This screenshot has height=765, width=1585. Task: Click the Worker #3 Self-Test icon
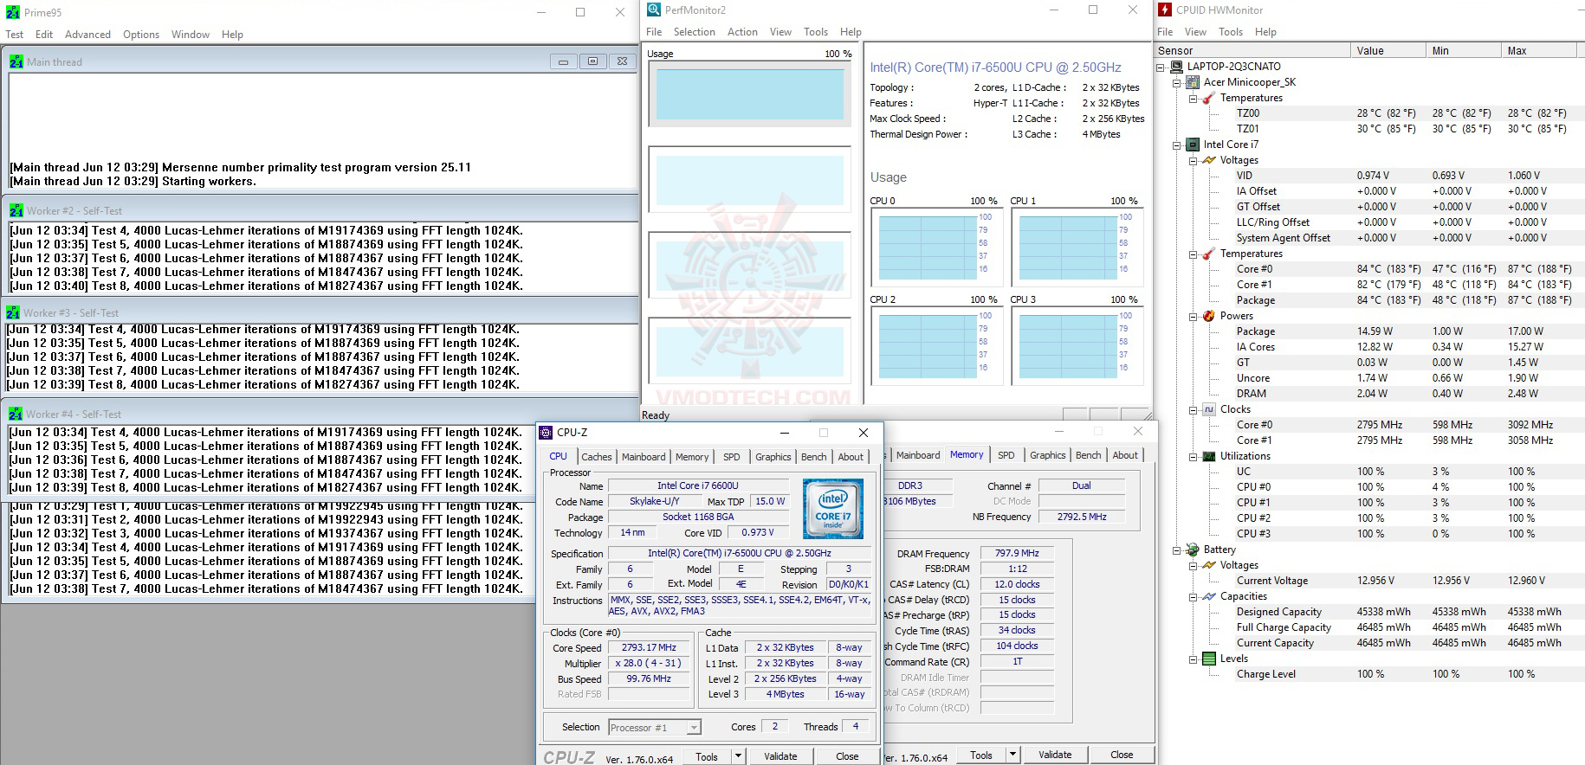tap(13, 312)
